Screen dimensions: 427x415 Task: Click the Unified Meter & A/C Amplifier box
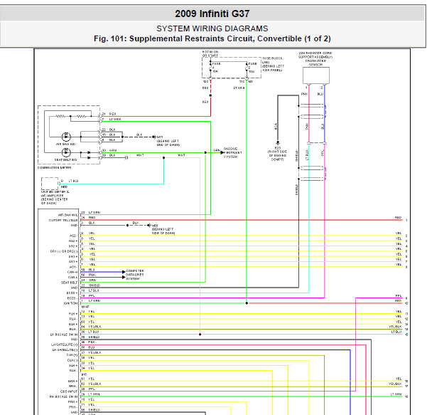click(x=50, y=184)
